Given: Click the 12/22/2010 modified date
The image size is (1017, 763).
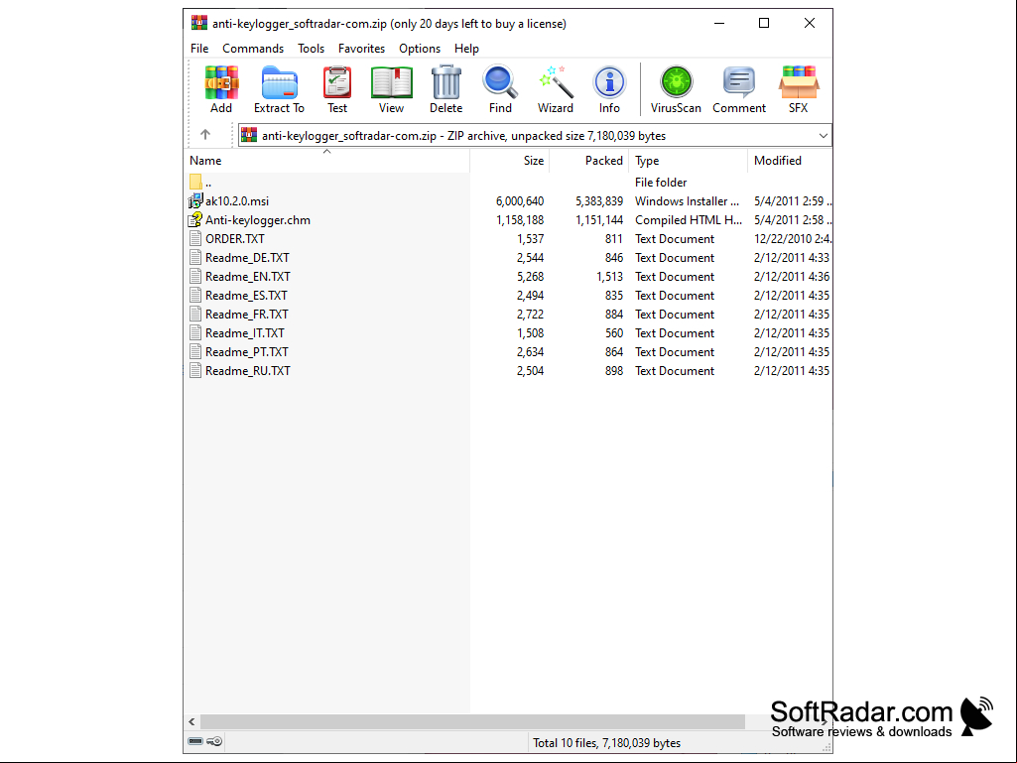Looking at the screenshot, I should (792, 239).
